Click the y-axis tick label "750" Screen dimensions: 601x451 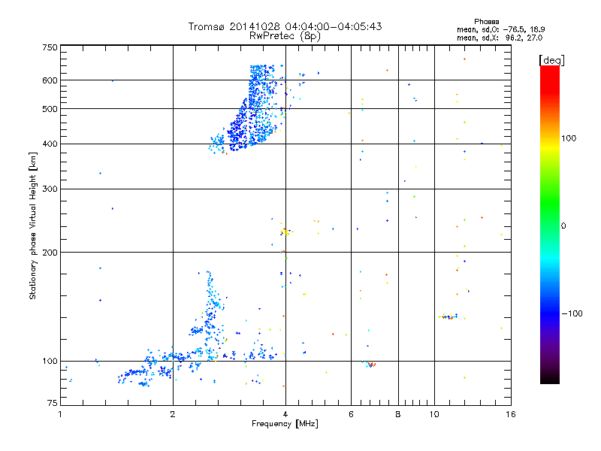[50, 47]
